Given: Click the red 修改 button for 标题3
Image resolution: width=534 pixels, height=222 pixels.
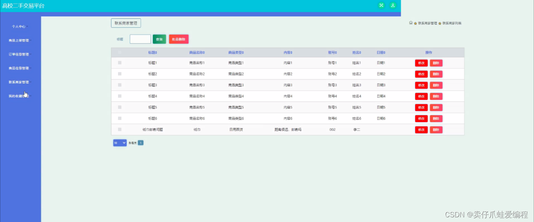Looking at the screenshot, I should 421,85.
